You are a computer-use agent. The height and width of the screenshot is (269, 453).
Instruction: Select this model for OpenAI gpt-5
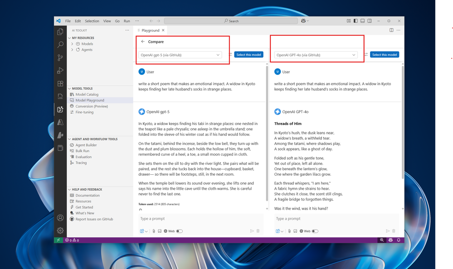click(249, 54)
